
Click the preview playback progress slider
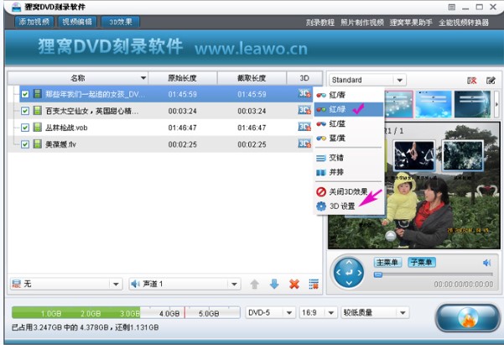(x=424, y=274)
